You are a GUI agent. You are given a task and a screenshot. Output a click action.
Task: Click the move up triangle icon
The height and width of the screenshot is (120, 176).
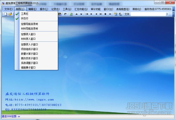point(76,14)
